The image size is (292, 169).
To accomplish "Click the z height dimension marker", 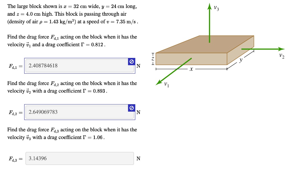I will [x=153, y=59].
